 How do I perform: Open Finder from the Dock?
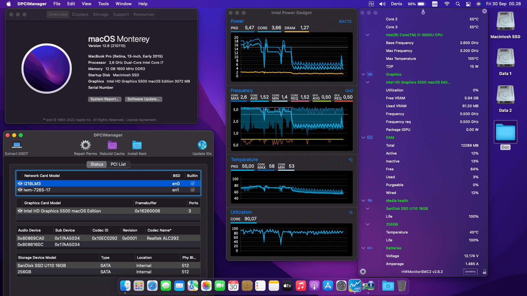click(x=125, y=285)
